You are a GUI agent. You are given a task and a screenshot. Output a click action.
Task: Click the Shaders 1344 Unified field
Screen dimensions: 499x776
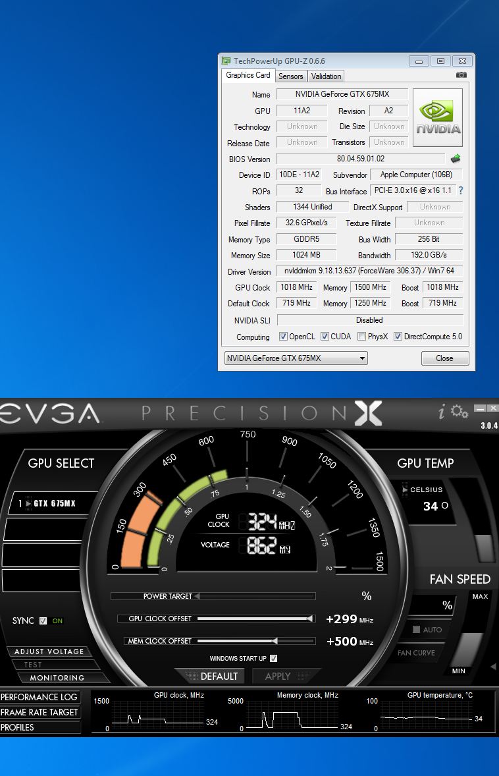coord(312,207)
